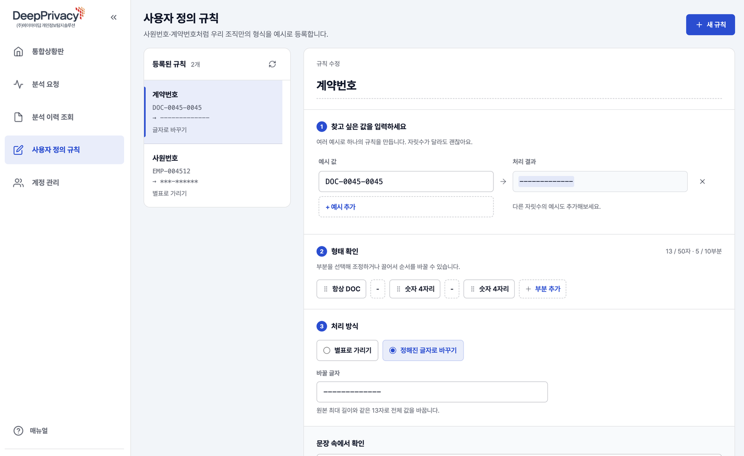This screenshot has width=744, height=456.
Task: Click the 규칙 수정 label
Action: (x=328, y=64)
